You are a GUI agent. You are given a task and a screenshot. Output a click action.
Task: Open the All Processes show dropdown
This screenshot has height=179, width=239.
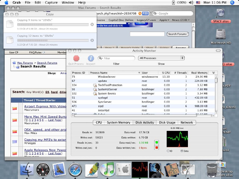161,58
